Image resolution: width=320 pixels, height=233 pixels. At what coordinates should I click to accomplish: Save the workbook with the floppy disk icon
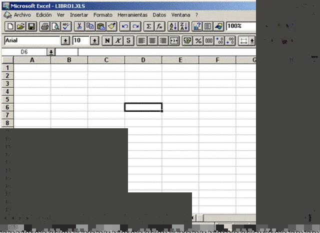pyautogui.click(x=31, y=27)
